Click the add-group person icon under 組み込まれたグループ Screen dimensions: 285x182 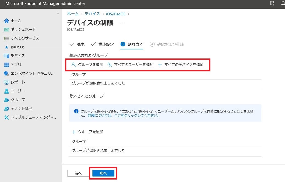74,65
